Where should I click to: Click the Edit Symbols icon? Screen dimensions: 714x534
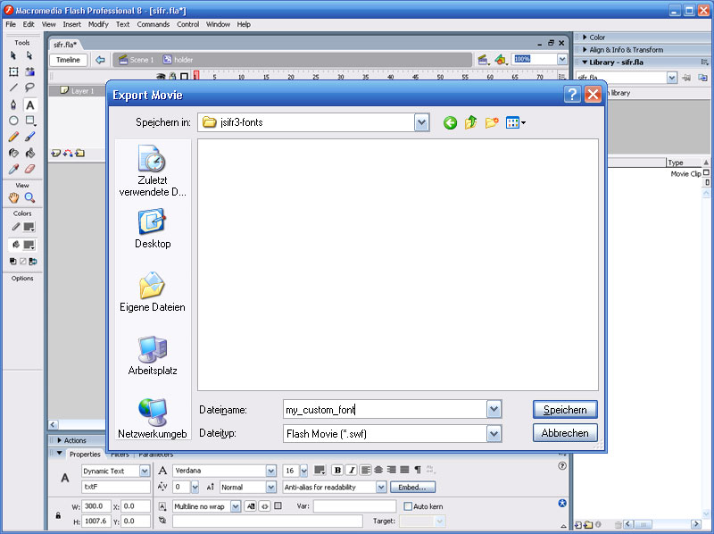[501, 60]
